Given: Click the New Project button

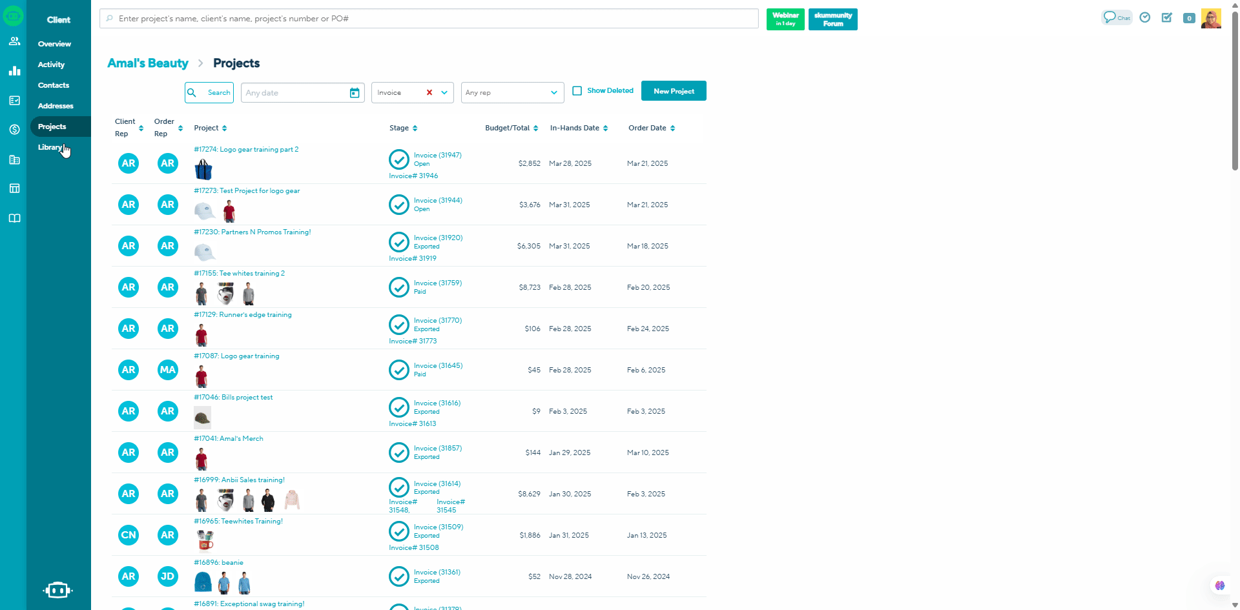Looking at the screenshot, I should [674, 91].
